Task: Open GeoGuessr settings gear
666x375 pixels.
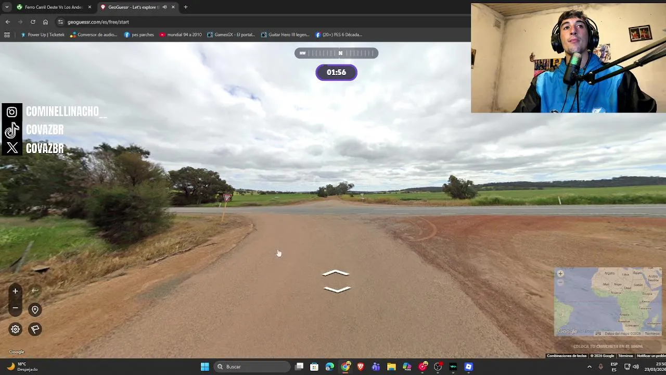Action: point(16,329)
